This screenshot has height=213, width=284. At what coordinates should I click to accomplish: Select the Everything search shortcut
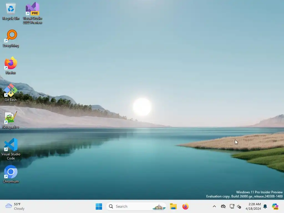click(11, 38)
